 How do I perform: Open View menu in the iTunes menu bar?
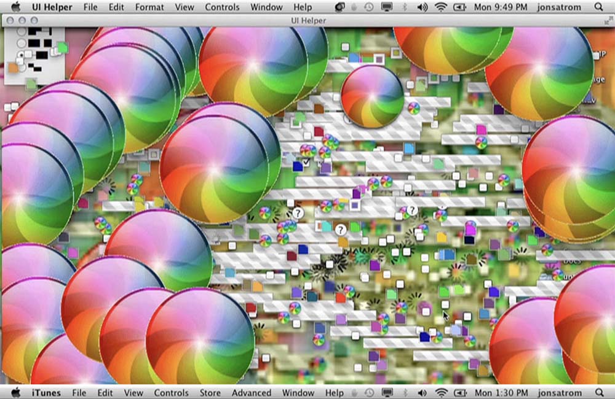point(133,393)
